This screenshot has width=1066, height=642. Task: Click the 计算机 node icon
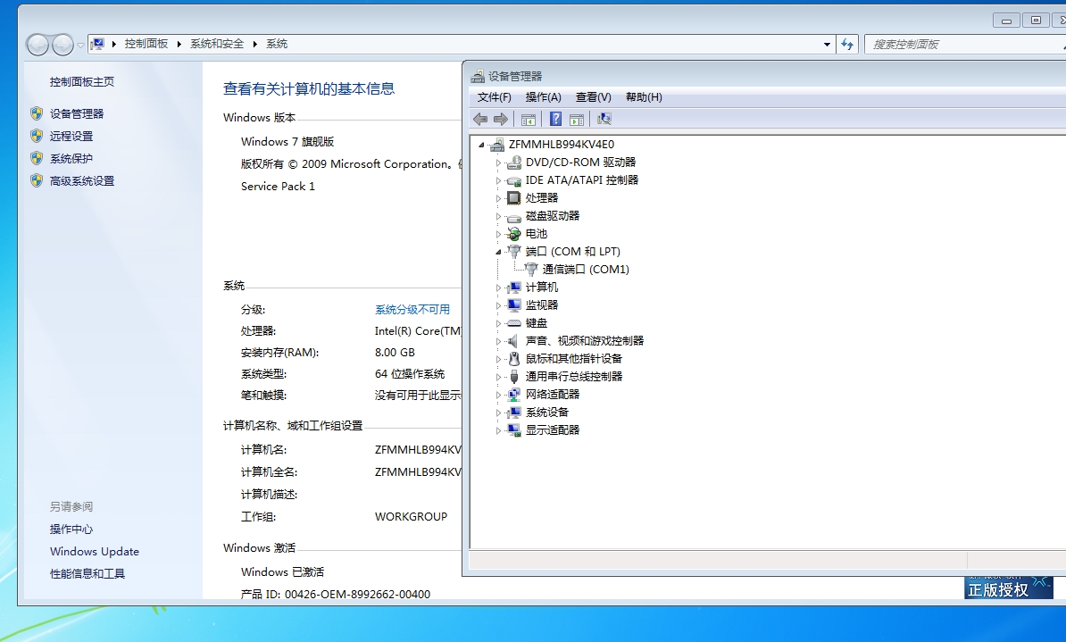click(x=514, y=288)
